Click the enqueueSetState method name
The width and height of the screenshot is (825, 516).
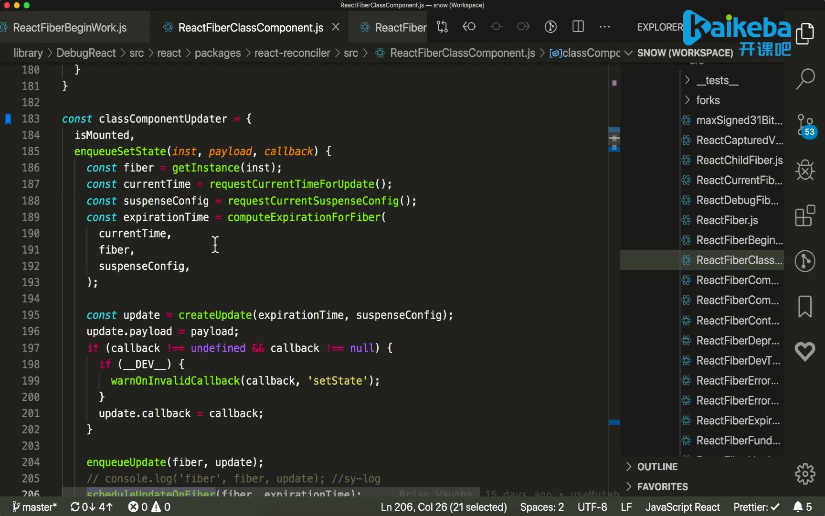point(120,151)
